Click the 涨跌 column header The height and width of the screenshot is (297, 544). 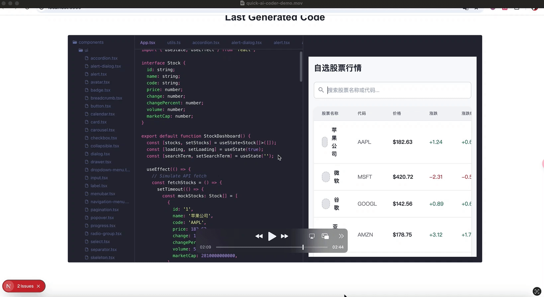(433, 113)
